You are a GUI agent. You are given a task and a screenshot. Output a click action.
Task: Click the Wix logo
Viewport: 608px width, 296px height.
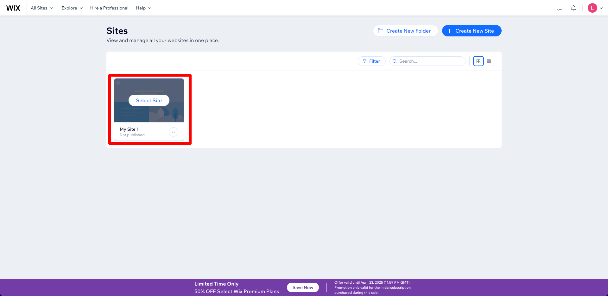coord(13,8)
